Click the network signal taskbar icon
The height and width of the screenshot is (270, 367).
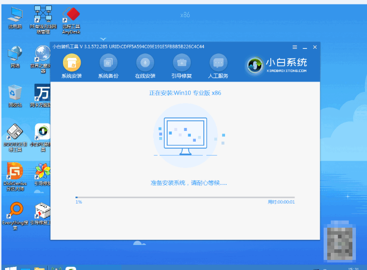(x=56, y=268)
